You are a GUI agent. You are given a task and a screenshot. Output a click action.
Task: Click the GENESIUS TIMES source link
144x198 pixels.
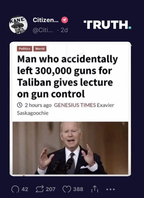pyautogui.click(x=75, y=105)
